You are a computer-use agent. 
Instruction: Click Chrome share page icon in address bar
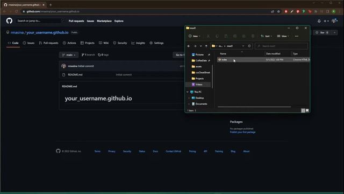(273, 11)
